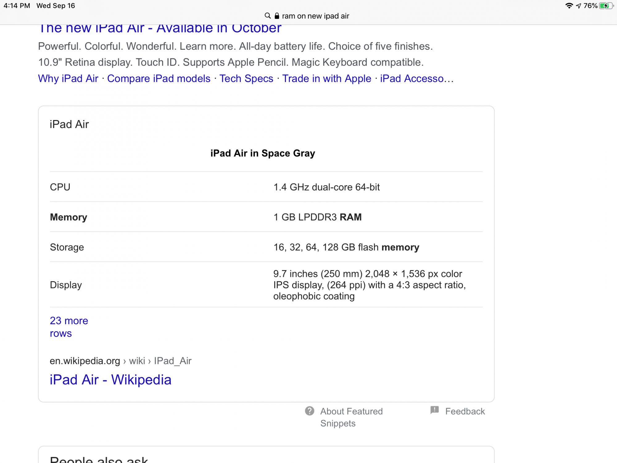Click the Powerful. Colorful. Wonderful. ad description line
The image size is (617, 463).
235,46
